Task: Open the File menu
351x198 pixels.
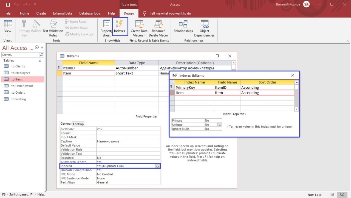Action: click(x=8, y=13)
